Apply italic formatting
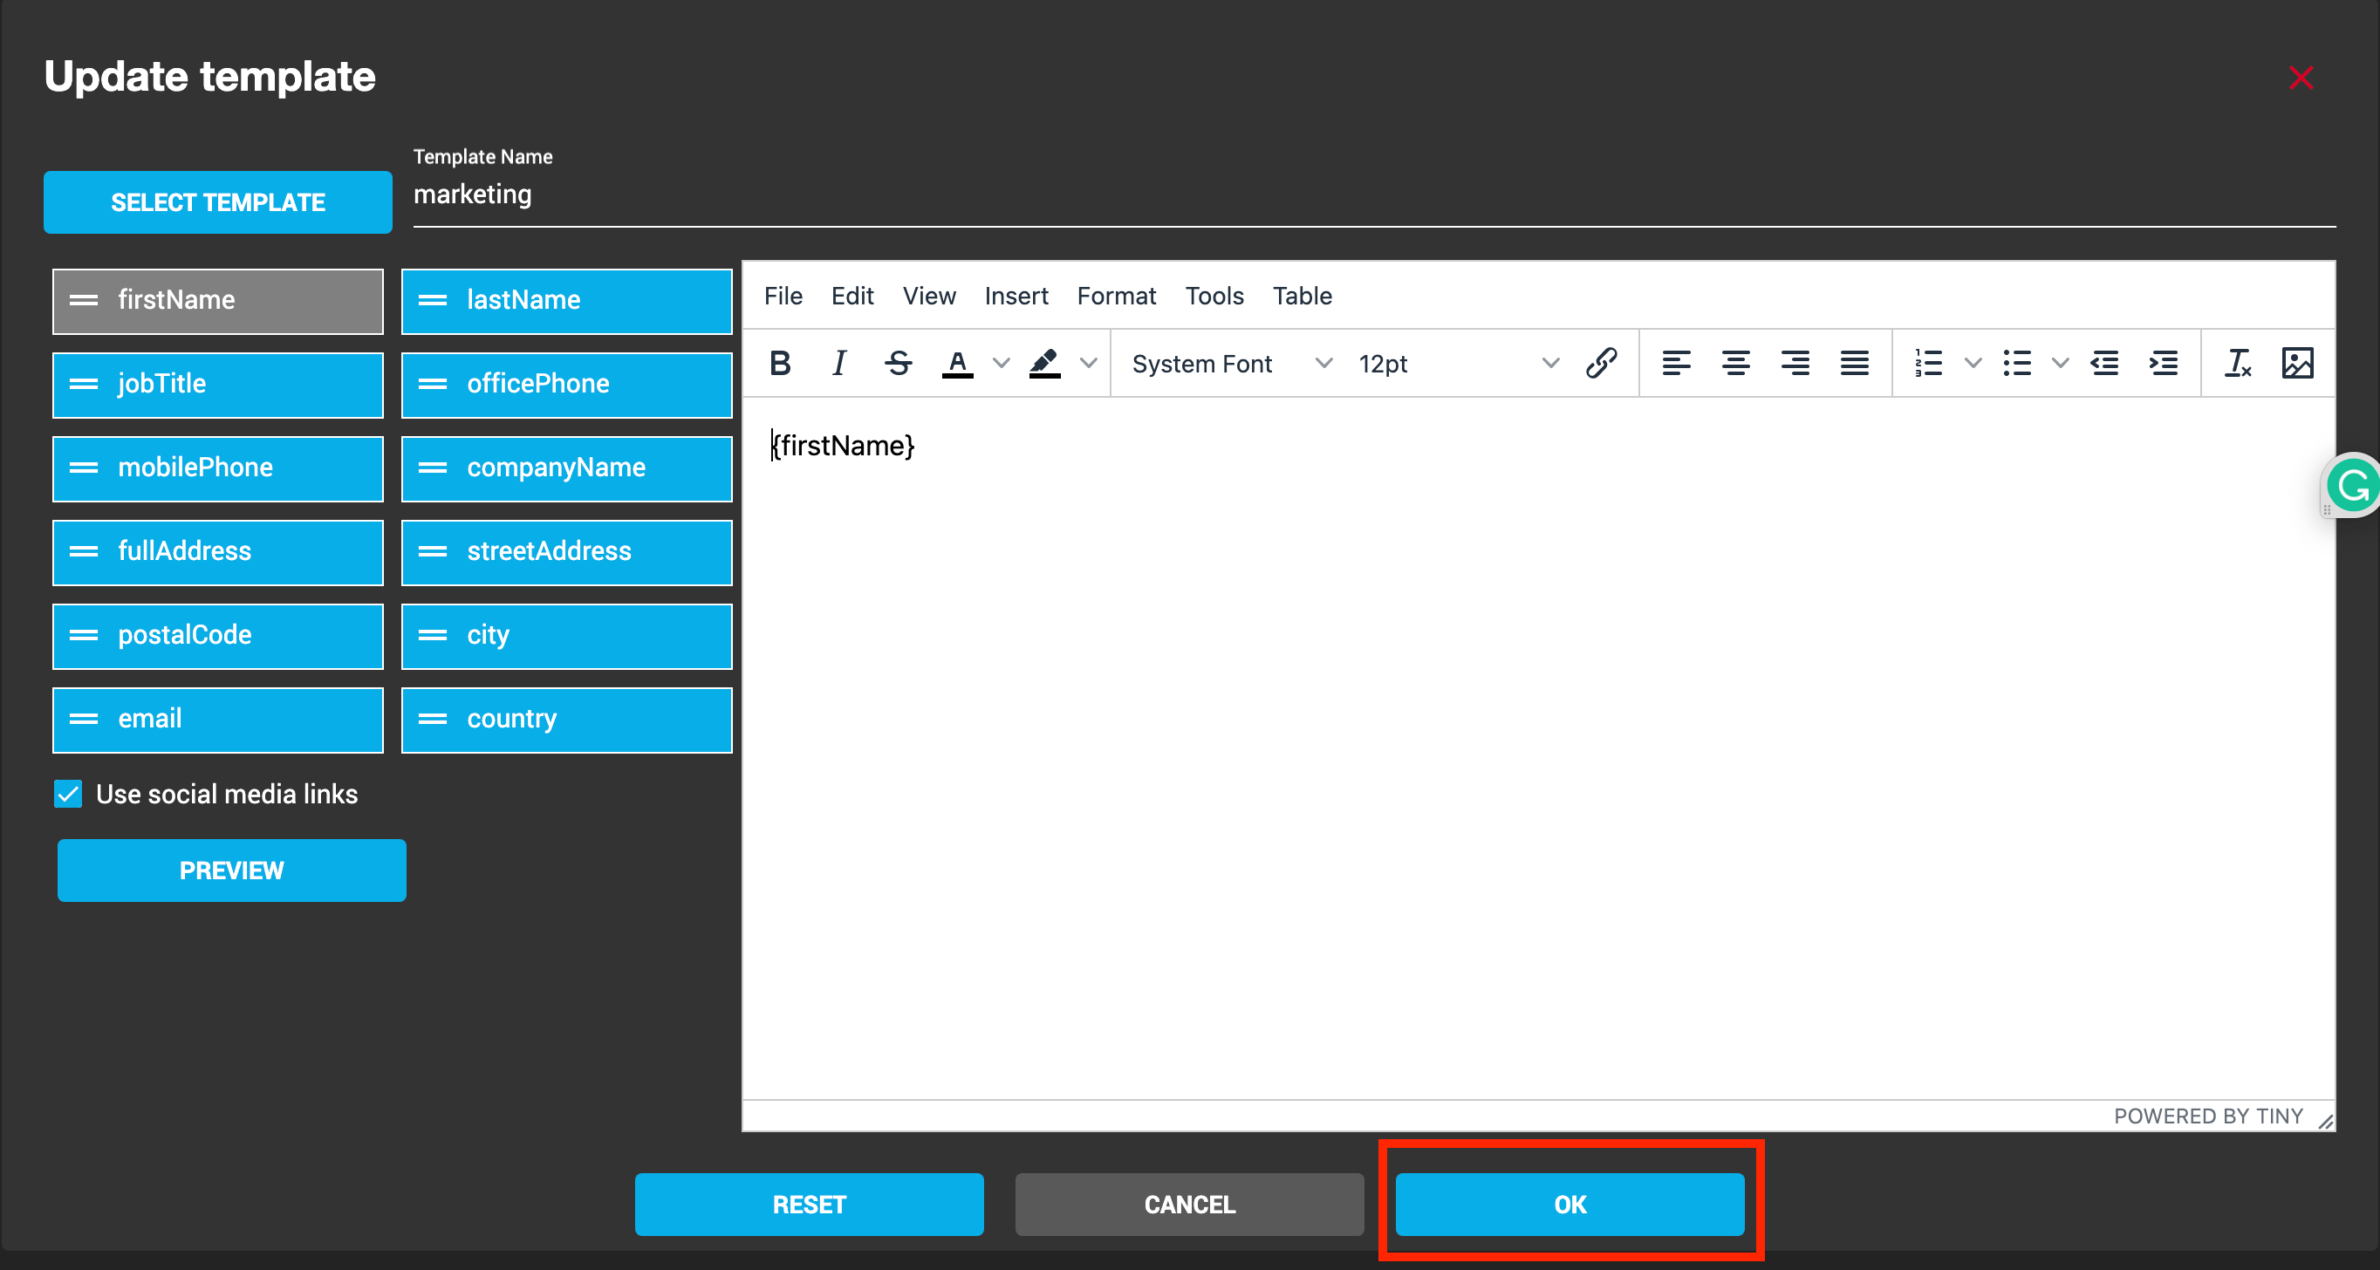 click(839, 363)
